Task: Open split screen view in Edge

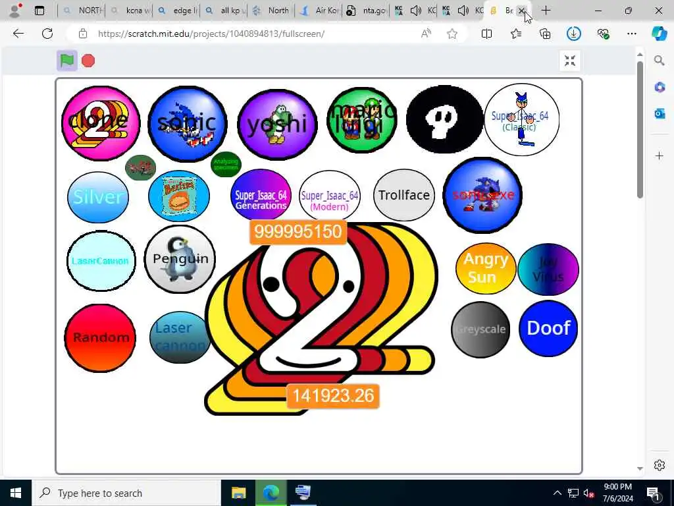Action: pyautogui.click(x=486, y=34)
